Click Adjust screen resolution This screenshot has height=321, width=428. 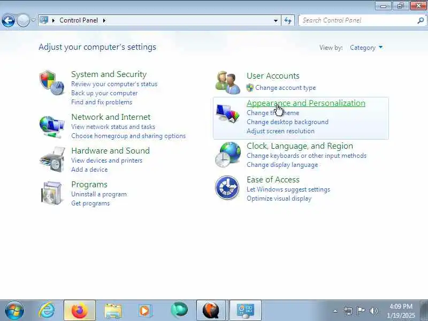280,131
